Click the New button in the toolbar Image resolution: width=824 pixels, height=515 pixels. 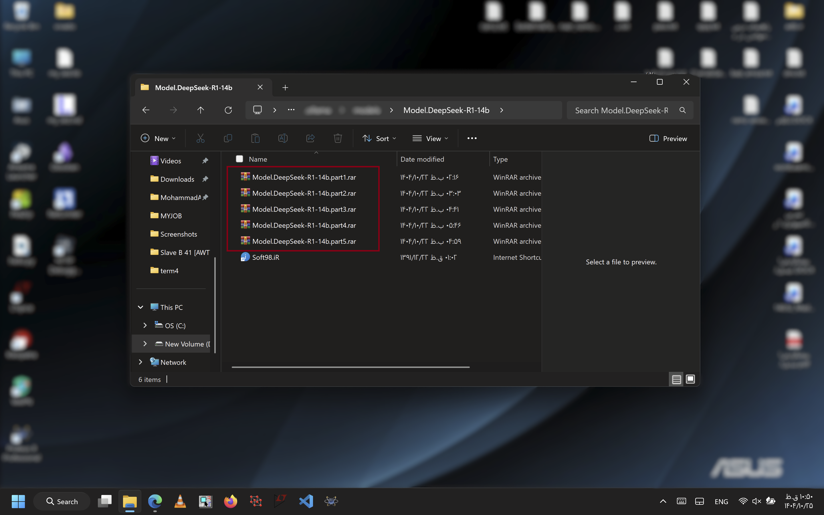(x=158, y=138)
